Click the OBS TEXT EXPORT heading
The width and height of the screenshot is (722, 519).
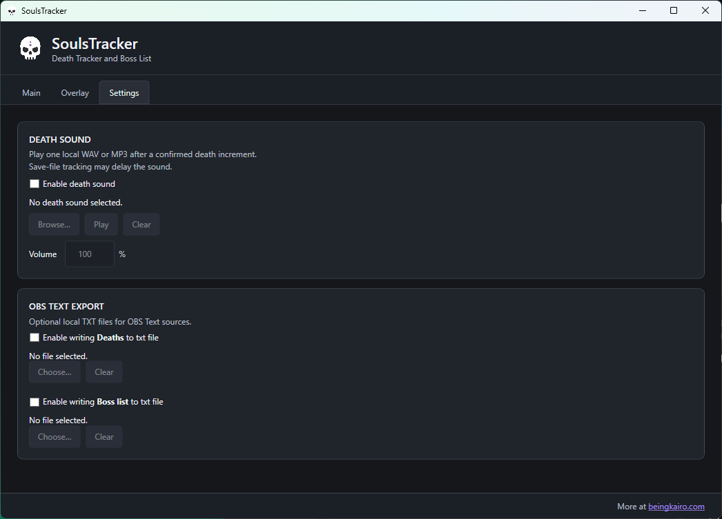tap(66, 306)
